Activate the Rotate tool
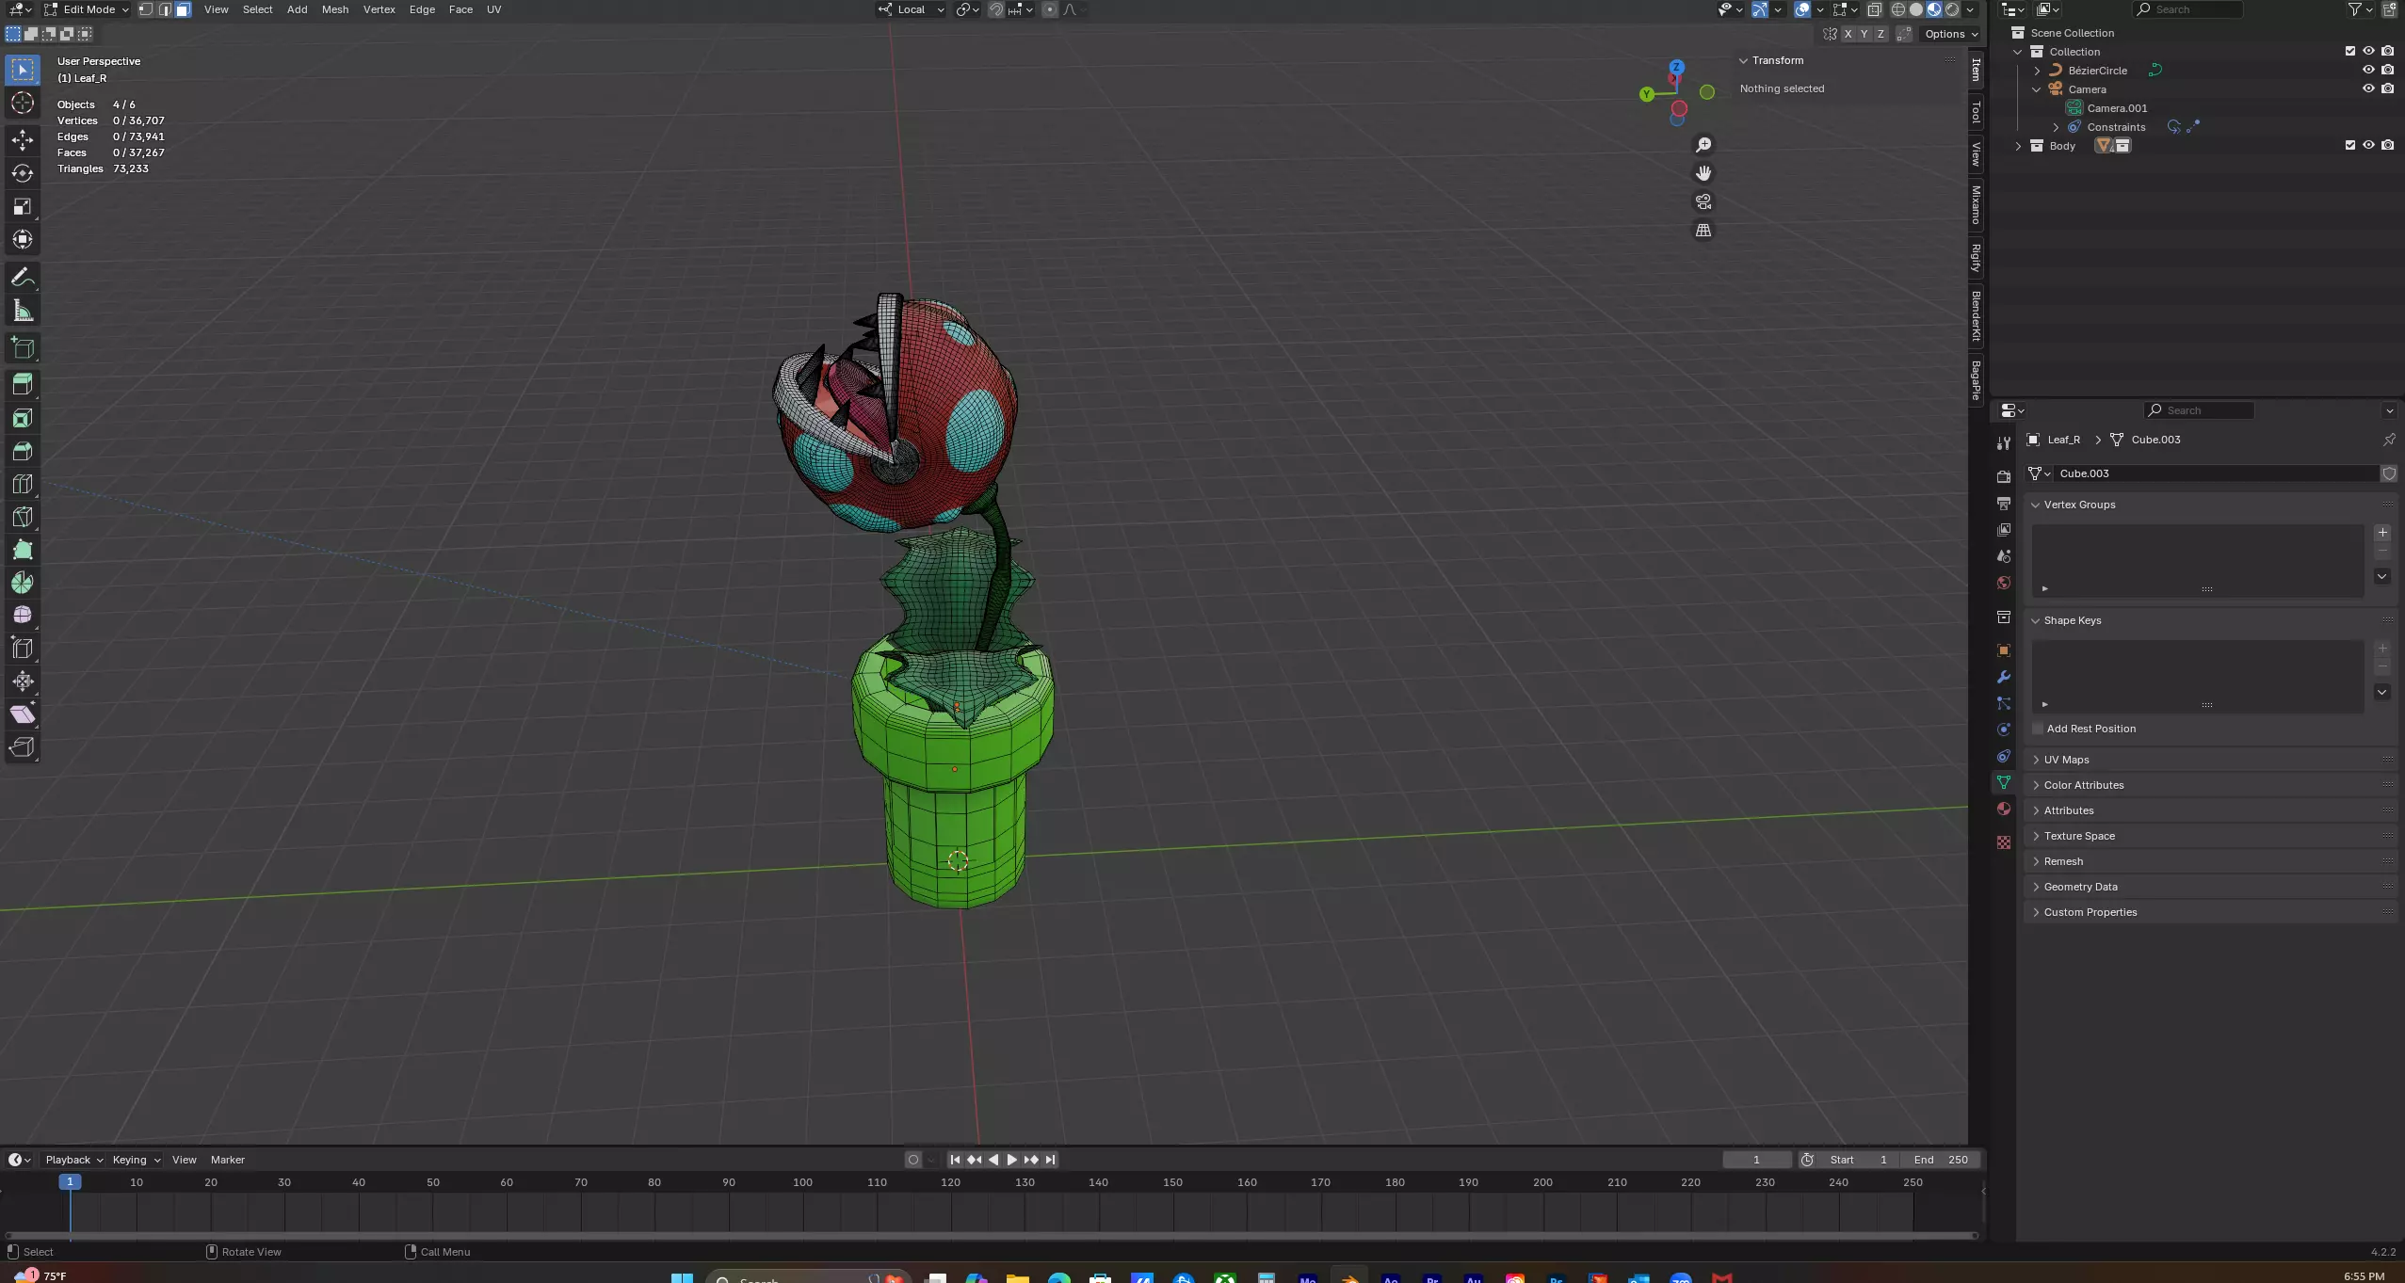Image resolution: width=2405 pixels, height=1283 pixels. point(23,173)
